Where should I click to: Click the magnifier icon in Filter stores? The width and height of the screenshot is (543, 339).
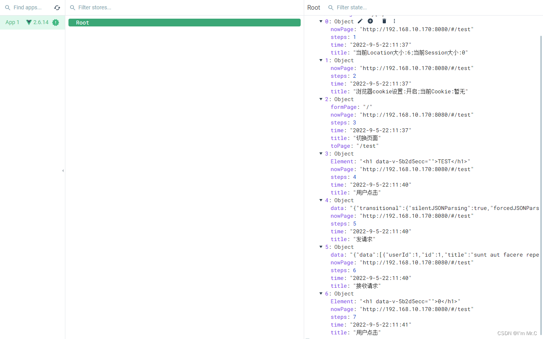click(72, 8)
